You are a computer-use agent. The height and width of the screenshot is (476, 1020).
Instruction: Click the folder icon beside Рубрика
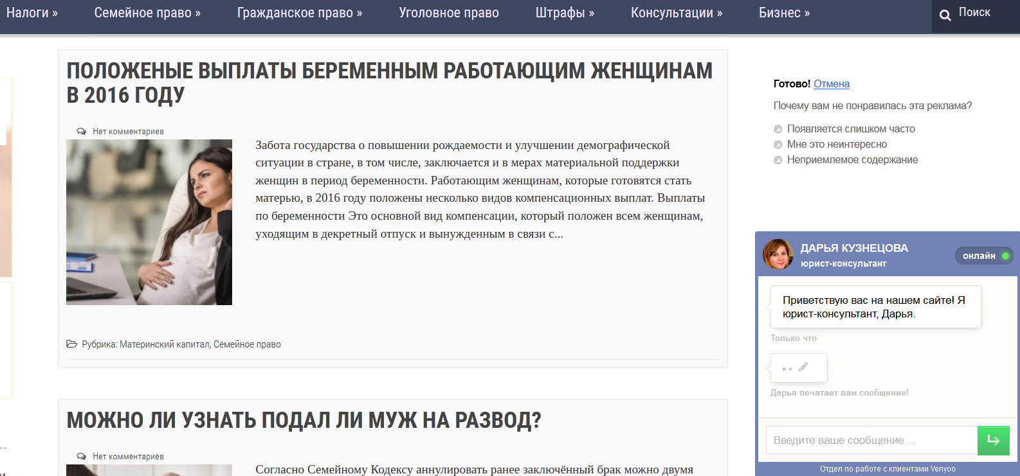[71, 344]
